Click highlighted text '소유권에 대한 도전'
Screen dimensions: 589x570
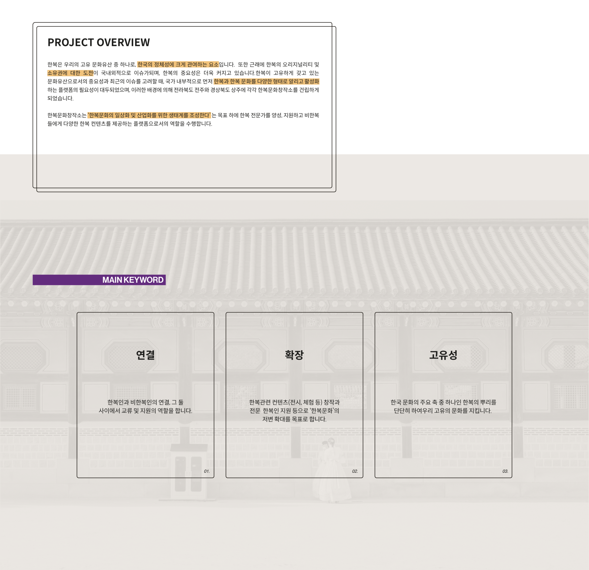(x=70, y=73)
